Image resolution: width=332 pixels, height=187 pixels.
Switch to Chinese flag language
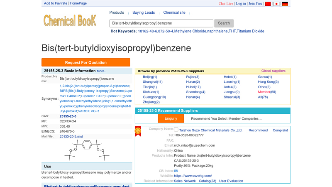coord(268,4)
